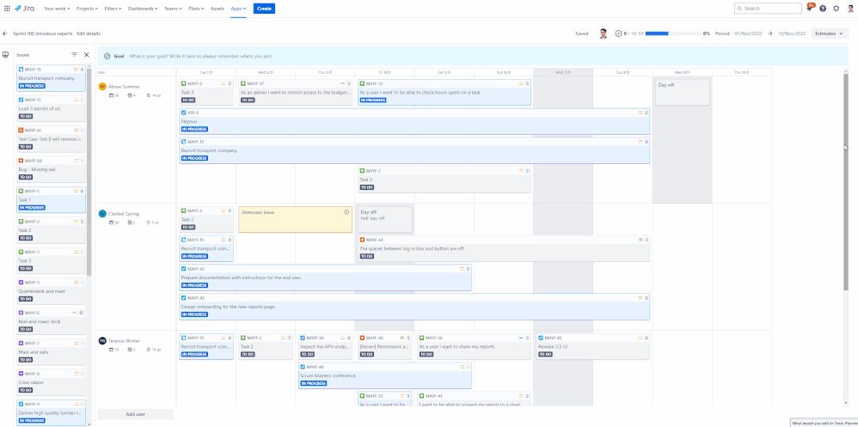Click the Tue 1.11 column header
This screenshot has height=427, width=858.
pyautogui.click(x=205, y=72)
